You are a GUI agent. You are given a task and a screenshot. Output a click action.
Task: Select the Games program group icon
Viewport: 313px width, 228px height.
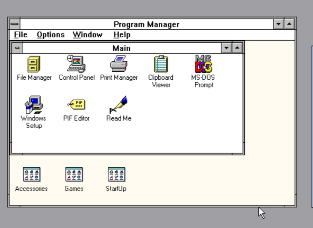(x=74, y=174)
